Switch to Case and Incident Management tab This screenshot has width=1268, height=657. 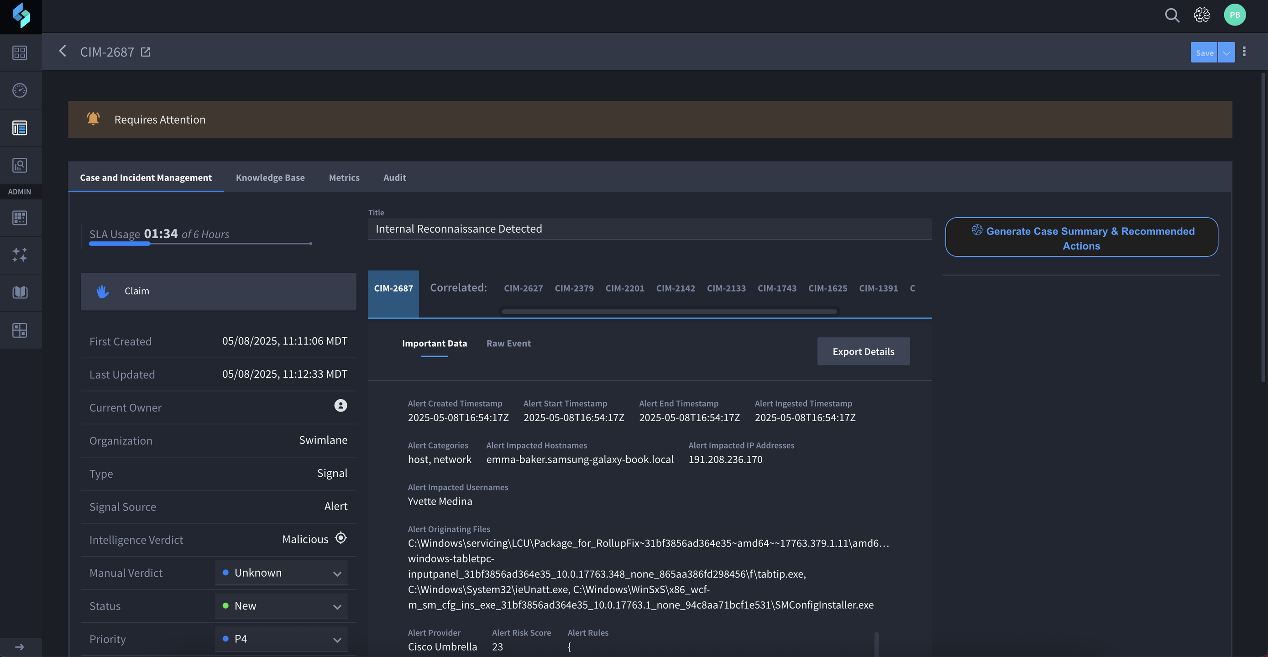(146, 177)
